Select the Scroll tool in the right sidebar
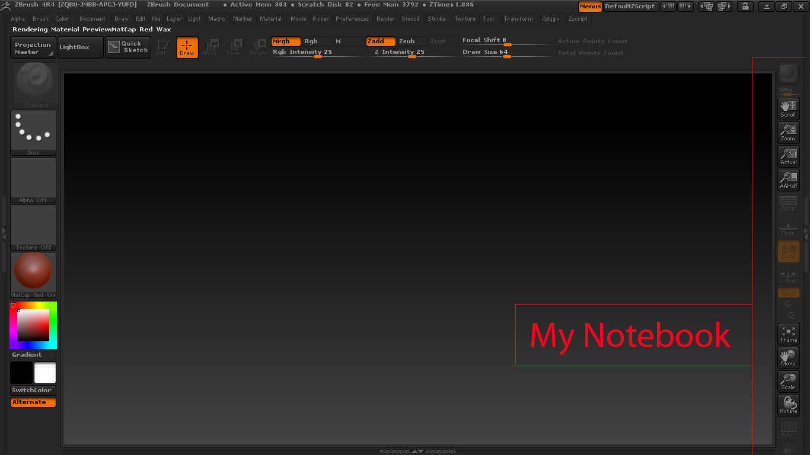The width and height of the screenshot is (810, 455). point(788,108)
